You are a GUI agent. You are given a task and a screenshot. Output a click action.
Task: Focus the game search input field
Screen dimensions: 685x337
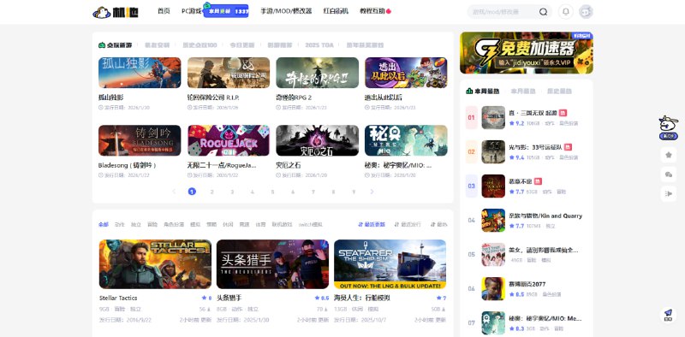coord(503,12)
